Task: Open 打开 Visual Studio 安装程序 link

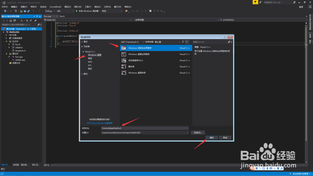Action: pyautogui.click(x=100, y=123)
